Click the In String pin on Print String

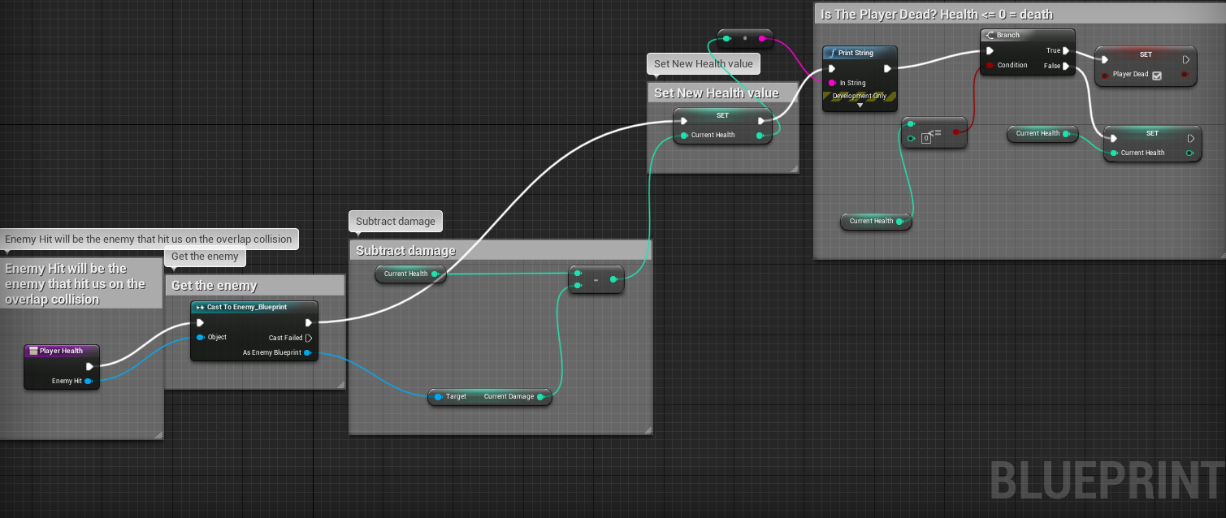point(832,83)
